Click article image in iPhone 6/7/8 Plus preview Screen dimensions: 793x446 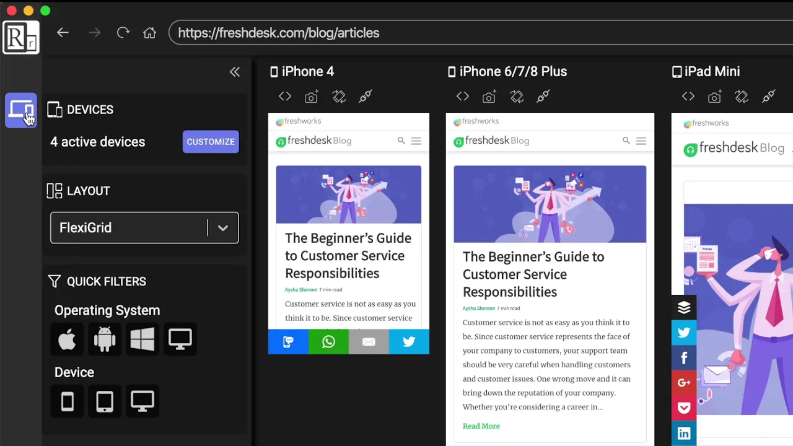[x=550, y=204]
